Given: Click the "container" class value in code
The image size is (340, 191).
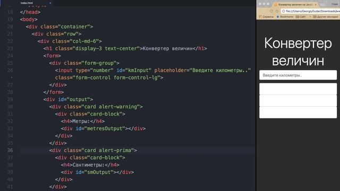Looking at the screenshot, I should point(73,27).
